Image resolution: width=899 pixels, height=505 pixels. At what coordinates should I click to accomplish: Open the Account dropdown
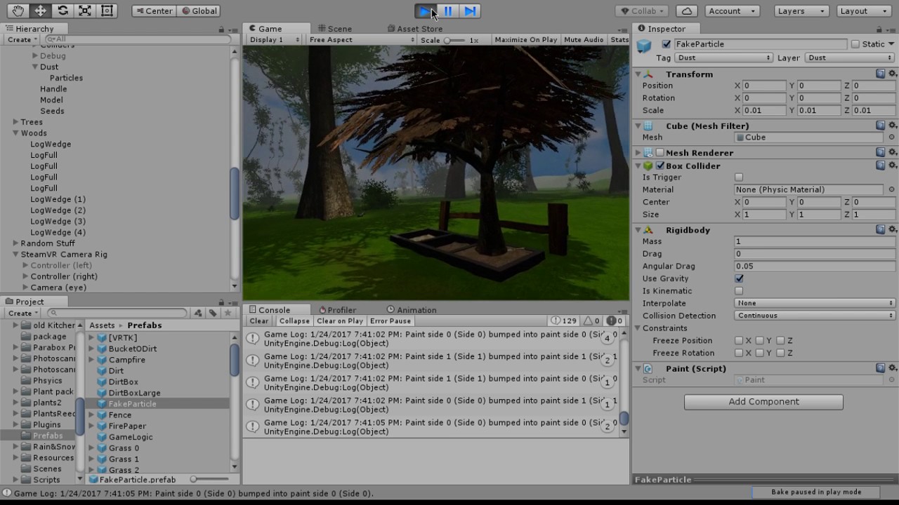732,11
